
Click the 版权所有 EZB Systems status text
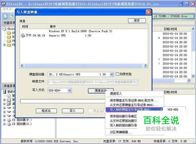click(49, 141)
